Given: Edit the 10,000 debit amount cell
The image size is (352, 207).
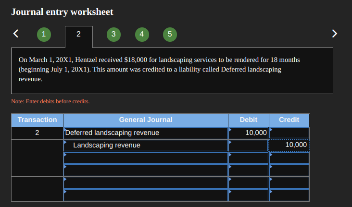Looking at the screenshot, I should [248, 133].
